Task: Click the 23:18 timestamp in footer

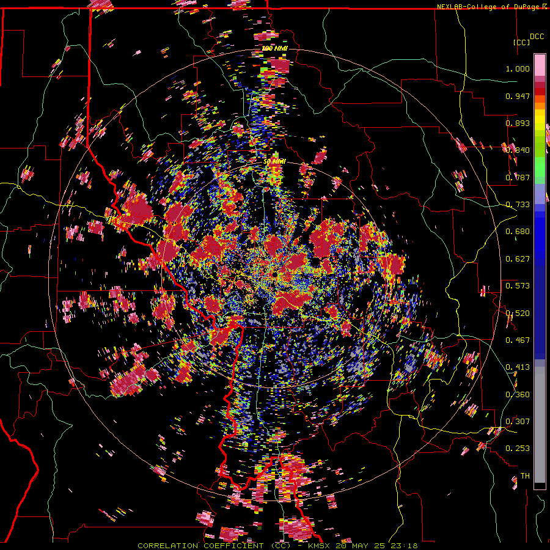Action: 404,546
